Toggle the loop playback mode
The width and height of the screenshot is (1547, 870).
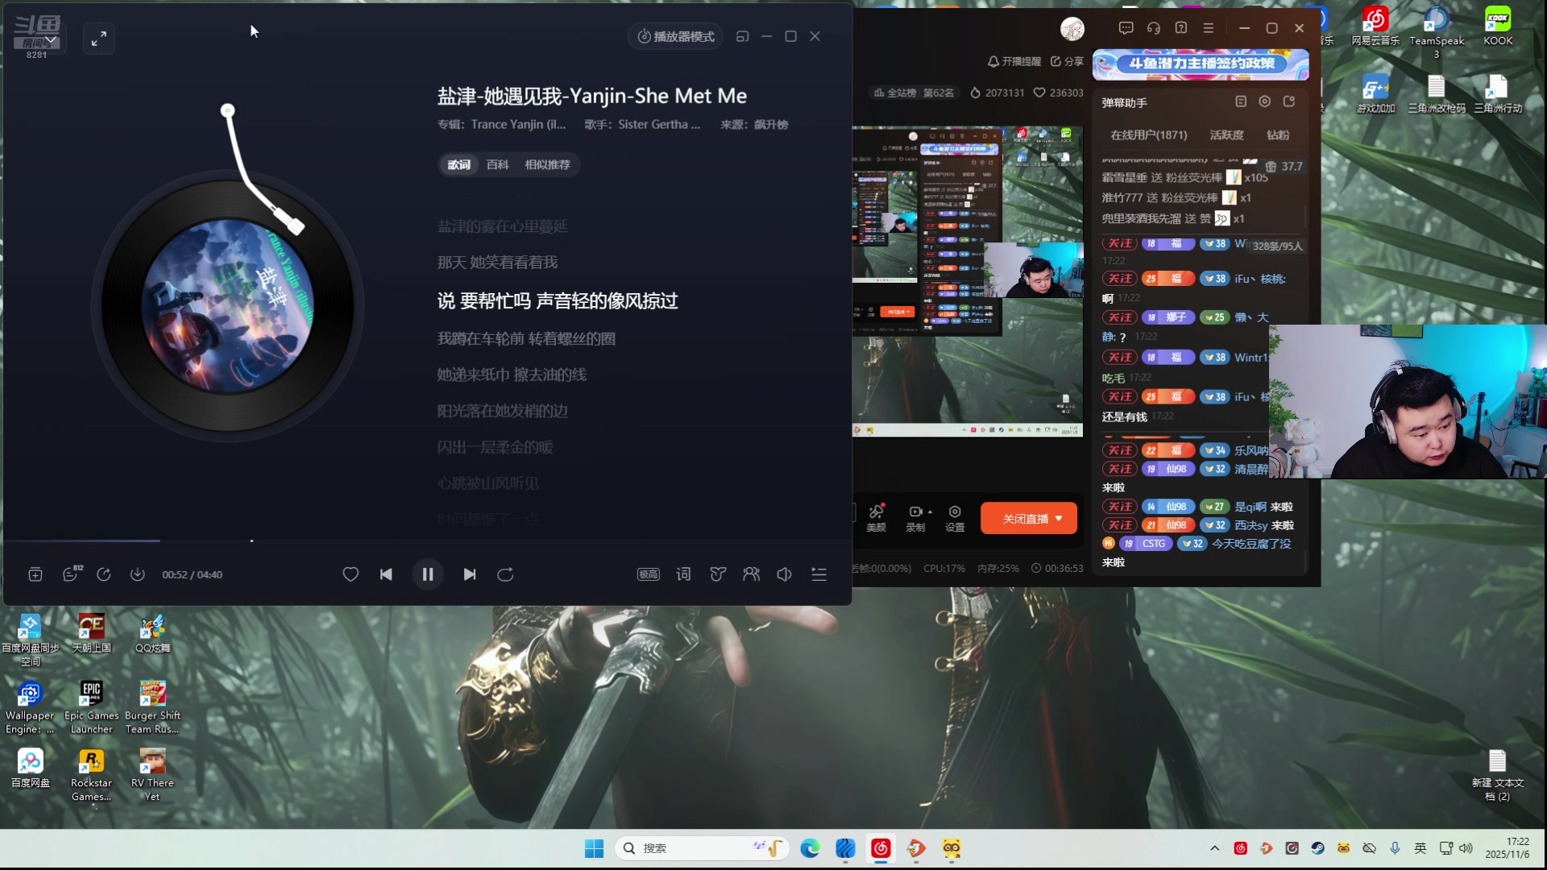(506, 574)
